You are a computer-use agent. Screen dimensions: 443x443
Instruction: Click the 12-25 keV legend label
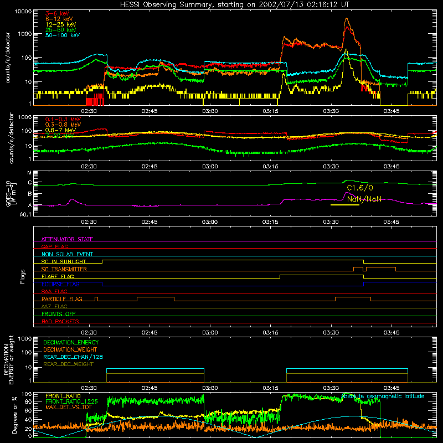click(x=61, y=24)
